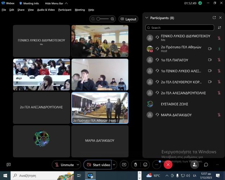Adjust the video grid zoom slider
Screen dimensions: 225x180
(x=103, y=19)
